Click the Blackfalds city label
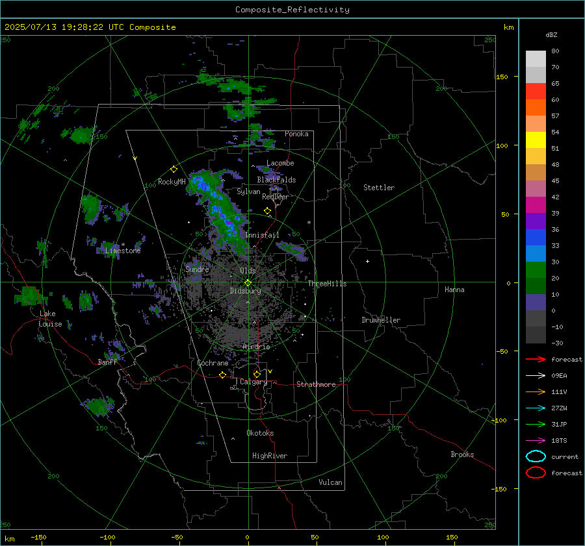 (x=276, y=180)
